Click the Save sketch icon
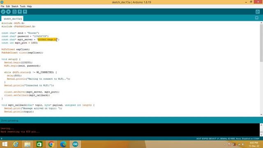Viewport: 263px width, 148px height. (x=25, y=12)
